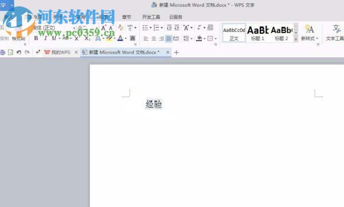
Task: Open font dialog launcher
Action: point(135,45)
